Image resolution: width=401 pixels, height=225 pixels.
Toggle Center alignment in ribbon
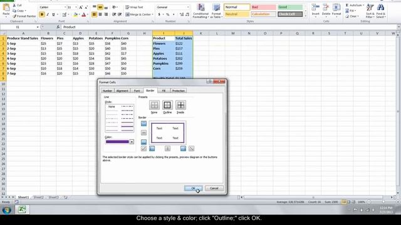click(x=100, y=14)
